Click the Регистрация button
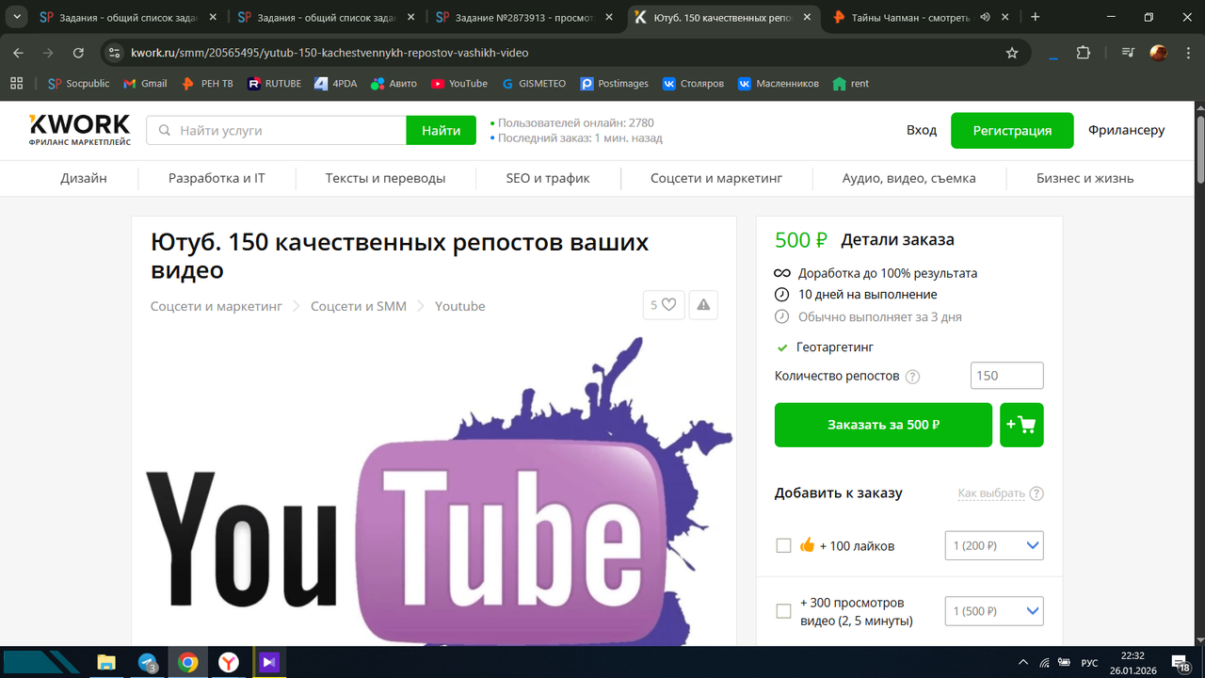 (x=1012, y=131)
